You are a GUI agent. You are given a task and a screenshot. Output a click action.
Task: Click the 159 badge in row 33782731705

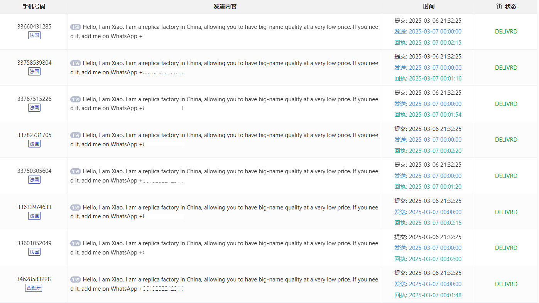76,135
